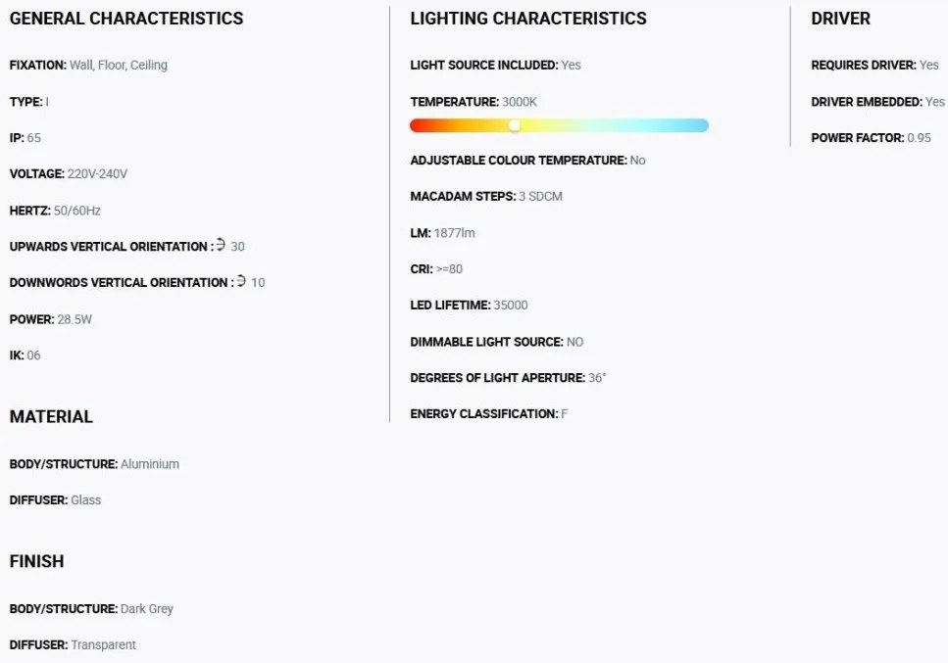Click the Driver section heading
This screenshot has width=948, height=663.
coord(840,18)
